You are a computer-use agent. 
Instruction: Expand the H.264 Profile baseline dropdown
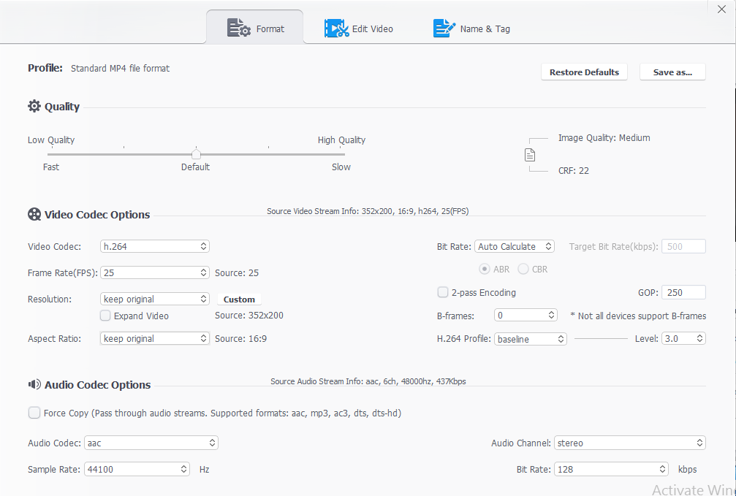point(531,339)
